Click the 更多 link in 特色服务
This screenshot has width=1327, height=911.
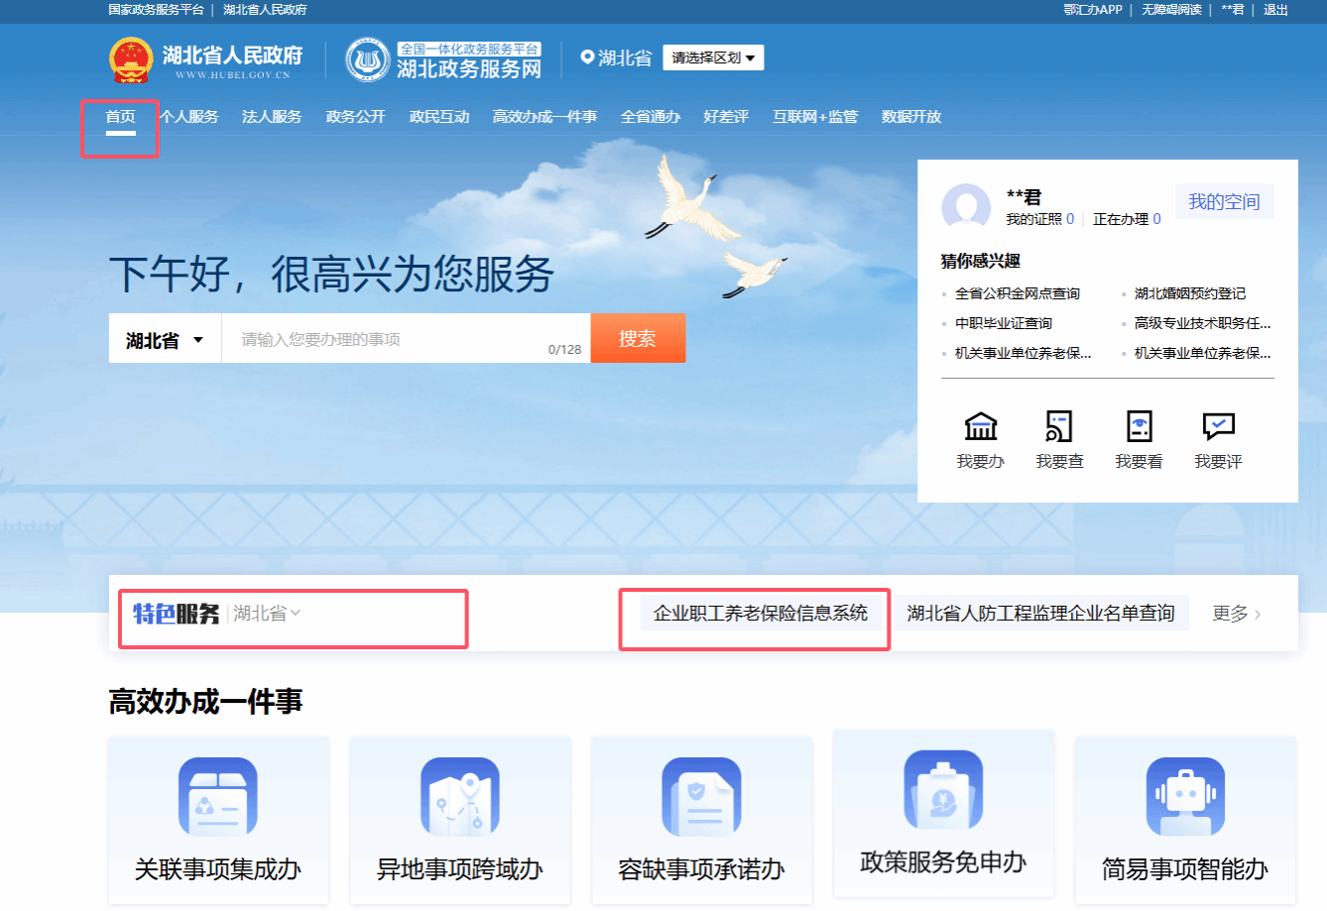1236,614
